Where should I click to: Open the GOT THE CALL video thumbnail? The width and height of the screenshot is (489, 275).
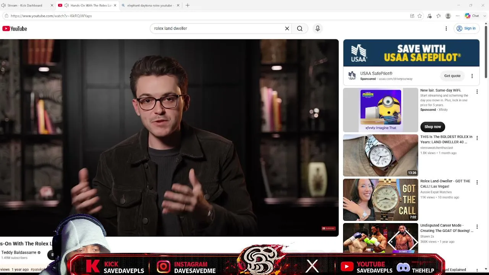tap(381, 200)
